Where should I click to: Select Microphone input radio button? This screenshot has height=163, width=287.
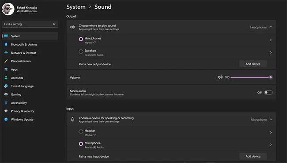click(81, 144)
